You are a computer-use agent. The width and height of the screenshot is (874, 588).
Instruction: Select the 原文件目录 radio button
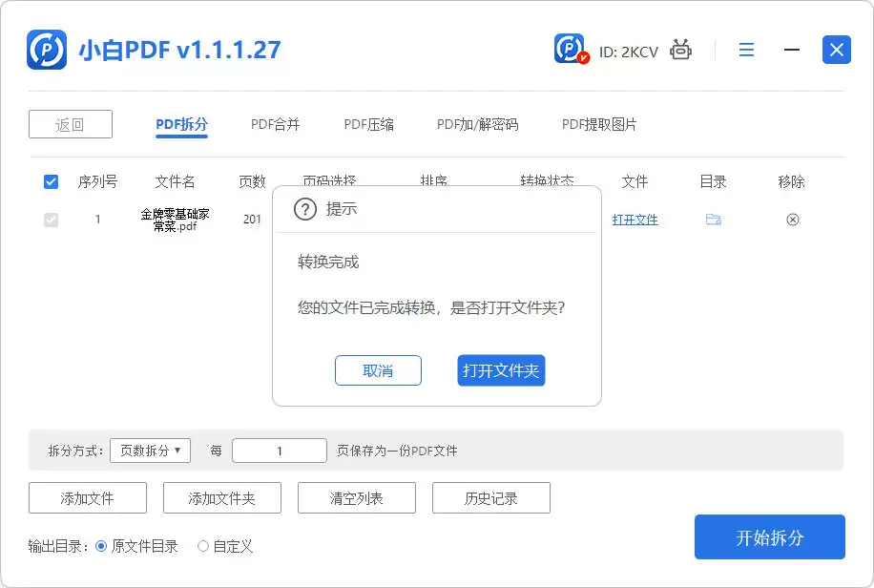pyautogui.click(x=101, y=546)
